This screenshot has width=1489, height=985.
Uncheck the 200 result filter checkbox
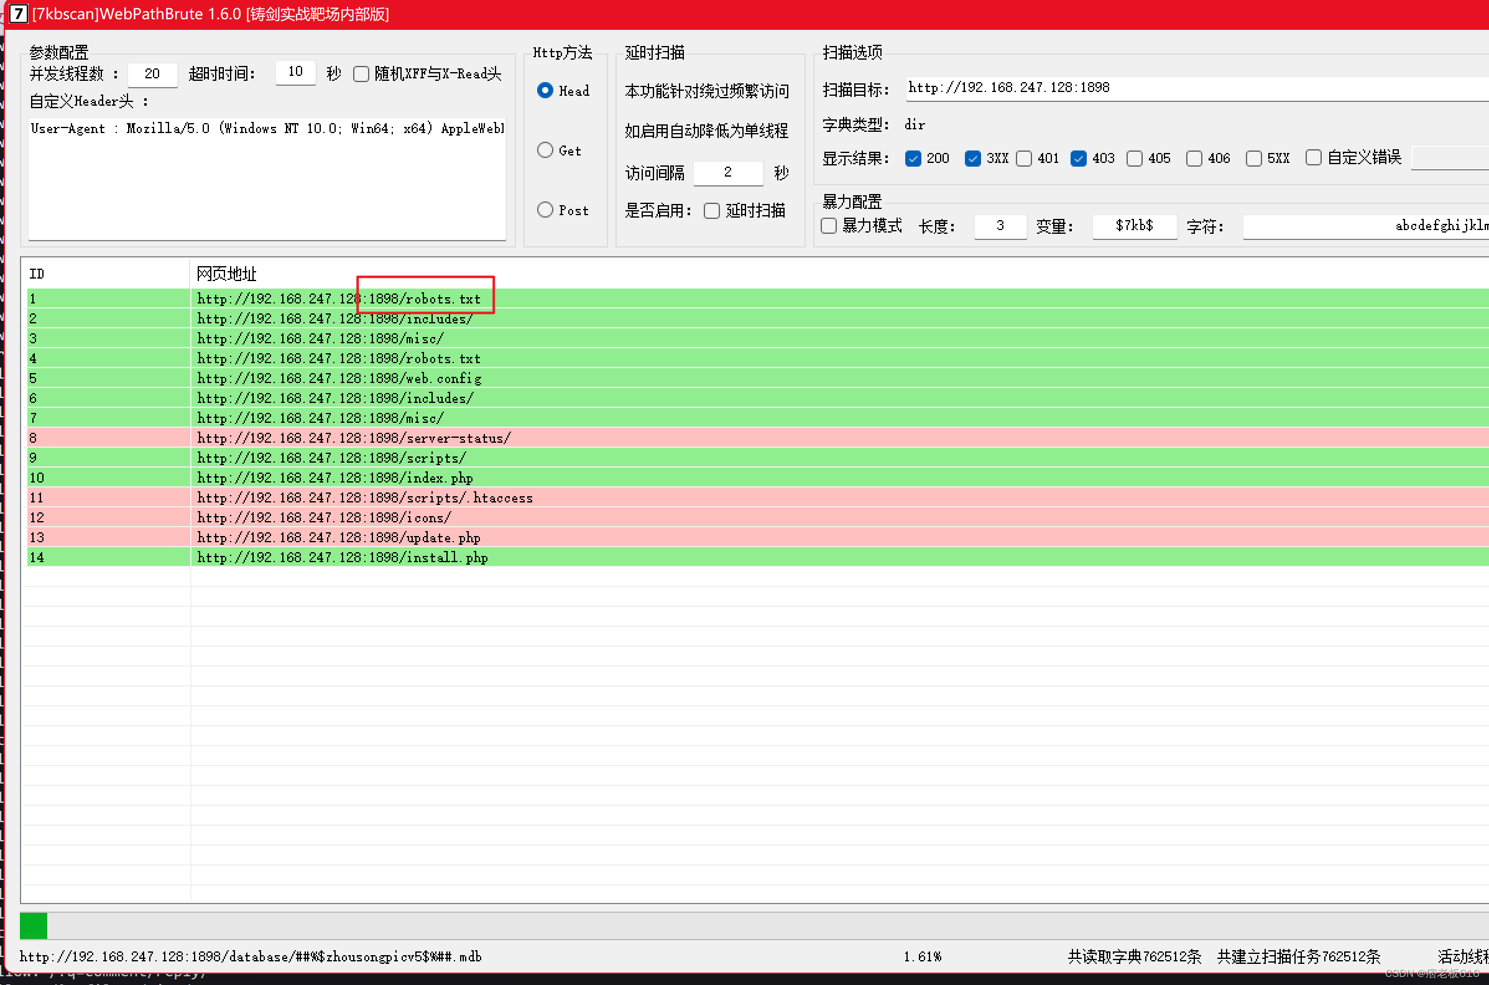point(913,159)
